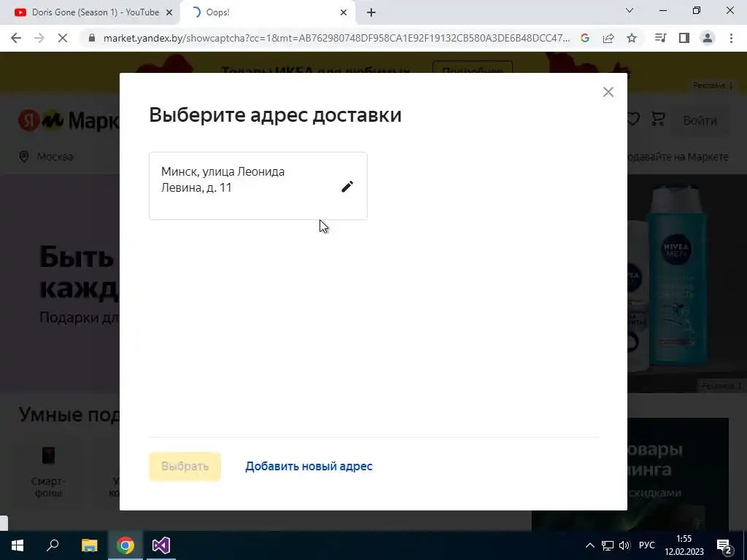The height and width of the screenshot is (560, 747).
Task: Open Windows Start menu
Action: (18, 545)
